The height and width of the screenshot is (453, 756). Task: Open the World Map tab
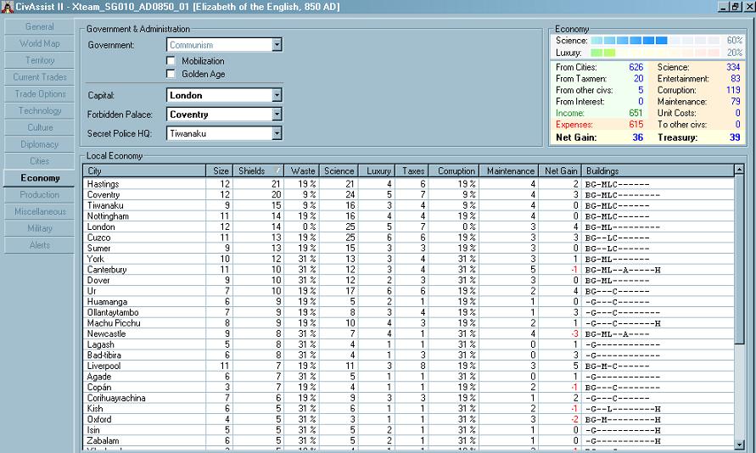coord(40,43)
